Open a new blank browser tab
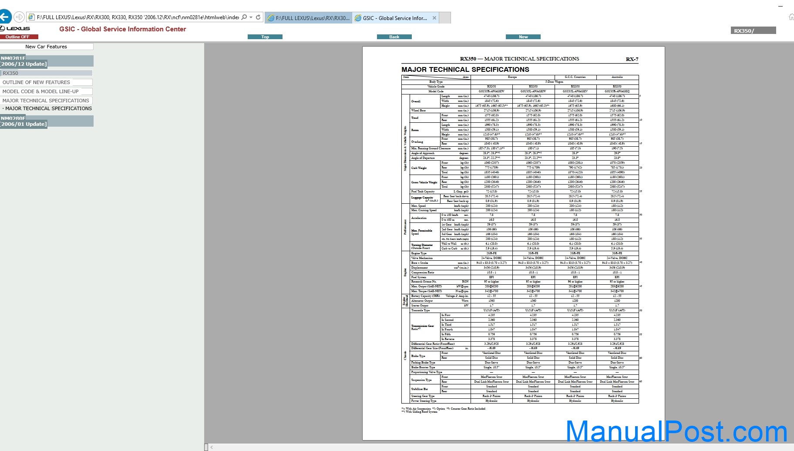Screen dimensions: 794x451 [445, 18]
